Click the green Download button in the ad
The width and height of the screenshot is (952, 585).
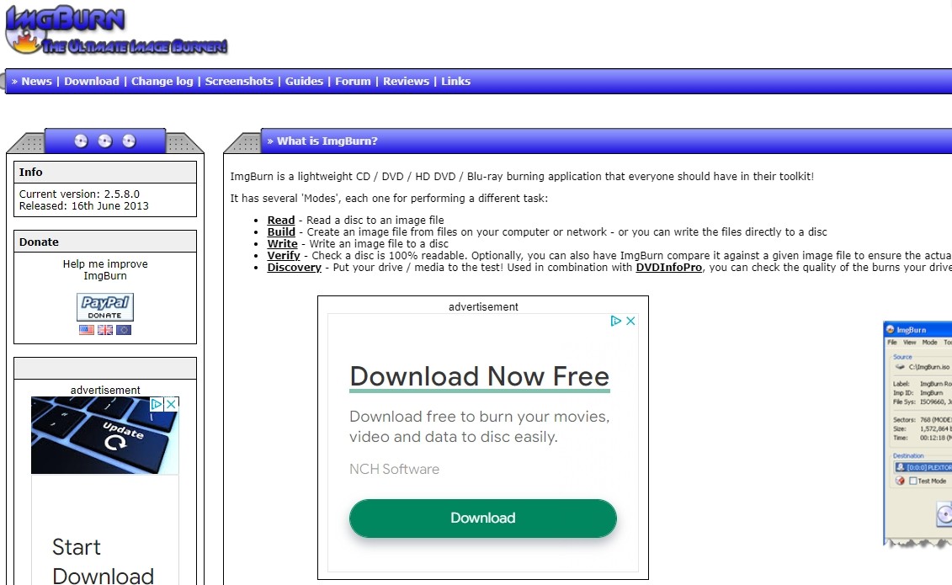coord(482,518)
